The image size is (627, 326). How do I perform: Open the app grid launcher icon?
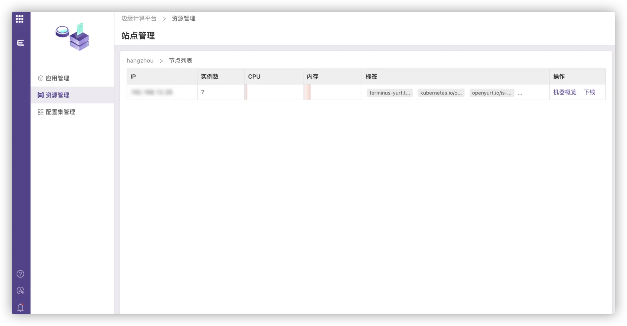[x=20, y=19]
